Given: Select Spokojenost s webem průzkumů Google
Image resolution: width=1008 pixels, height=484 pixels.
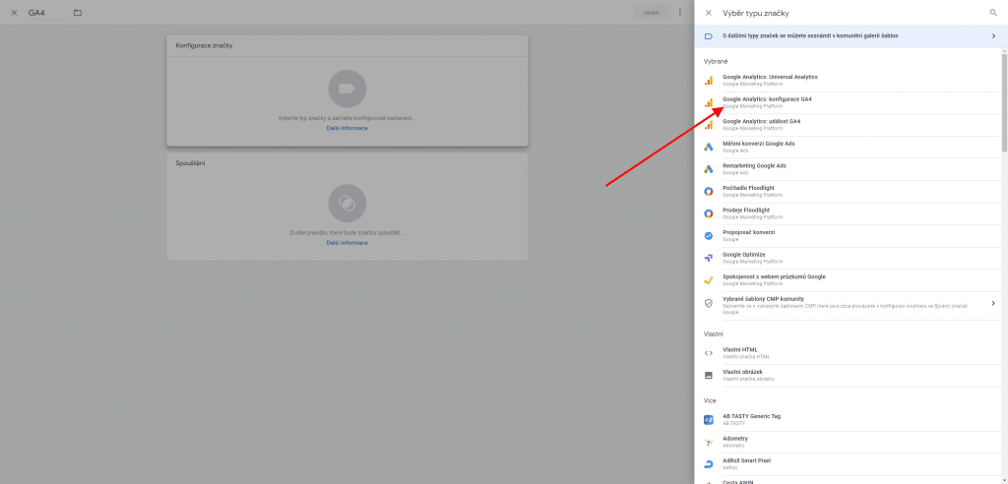Looking at the screenshot, I should (851, 280).
